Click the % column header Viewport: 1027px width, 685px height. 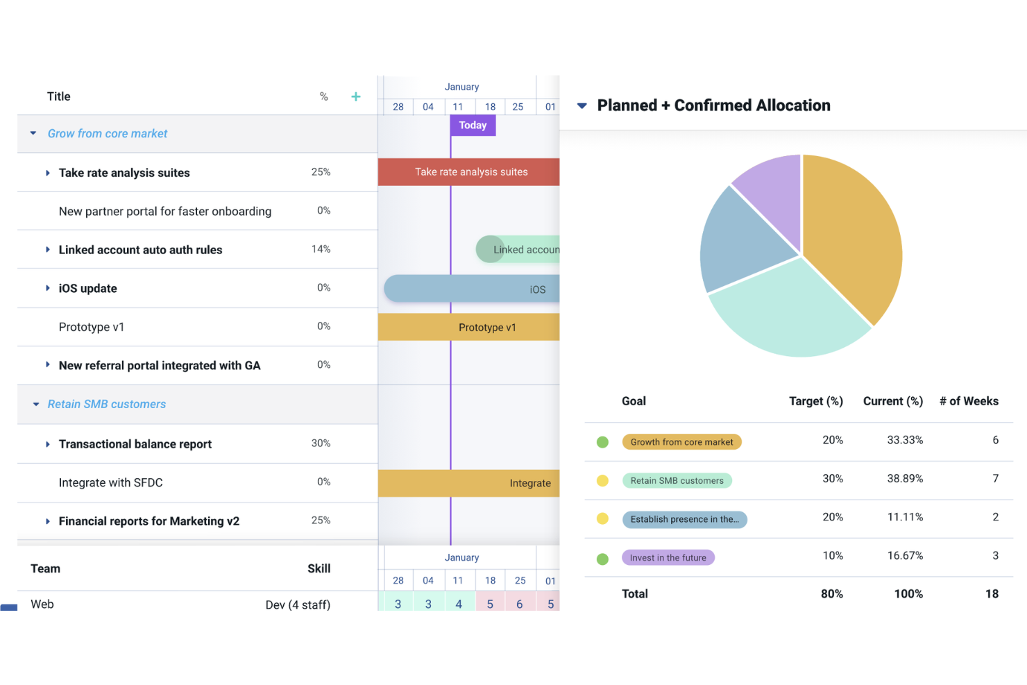[323, 96]
